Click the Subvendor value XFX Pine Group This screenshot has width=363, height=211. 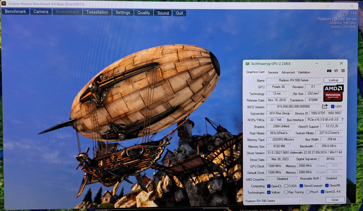279,113
